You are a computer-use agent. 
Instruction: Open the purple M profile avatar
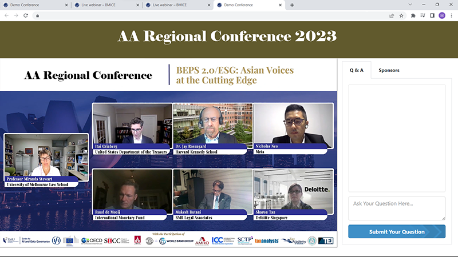point(442,15)
